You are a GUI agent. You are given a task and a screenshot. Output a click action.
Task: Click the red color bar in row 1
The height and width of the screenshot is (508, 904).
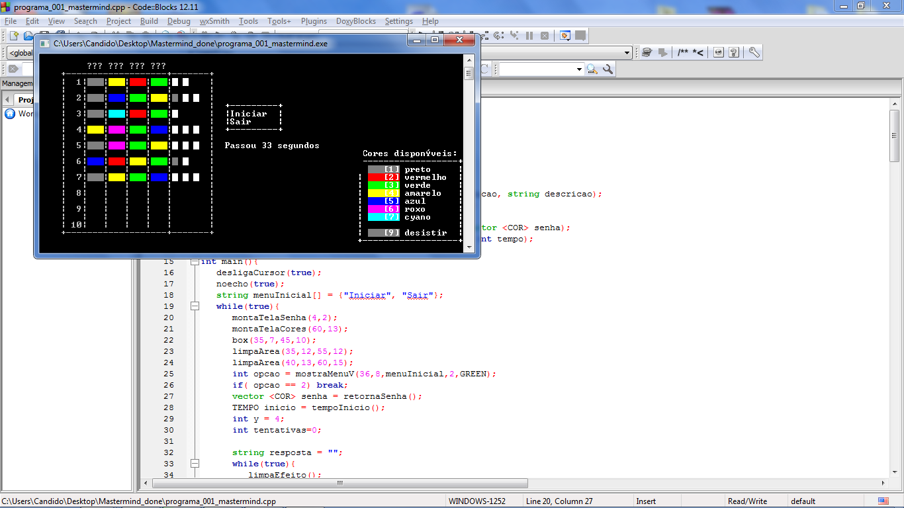tap(138, 82)
